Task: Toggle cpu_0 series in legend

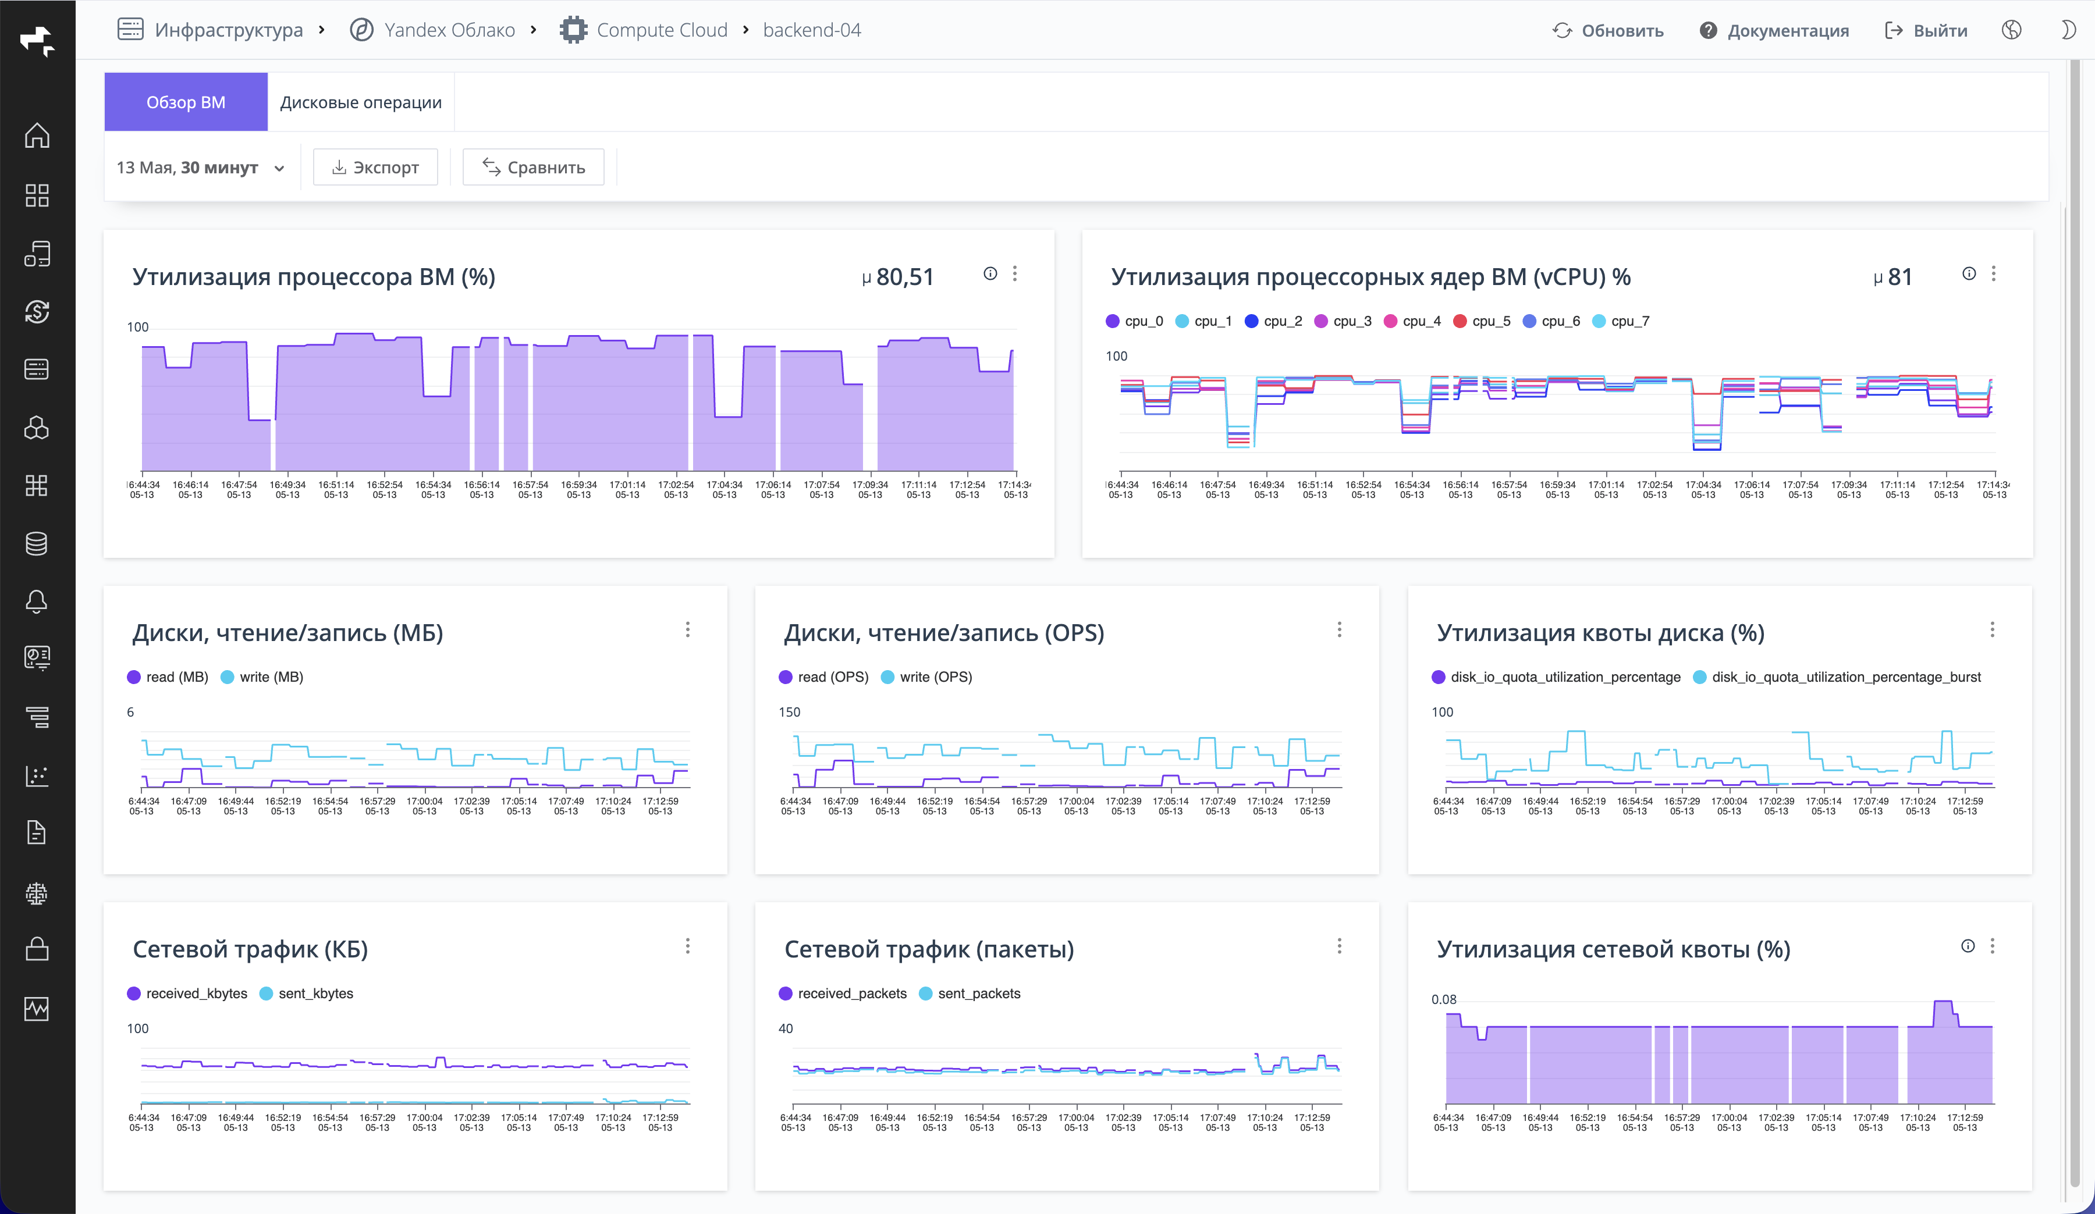Action: point(1134,322)
